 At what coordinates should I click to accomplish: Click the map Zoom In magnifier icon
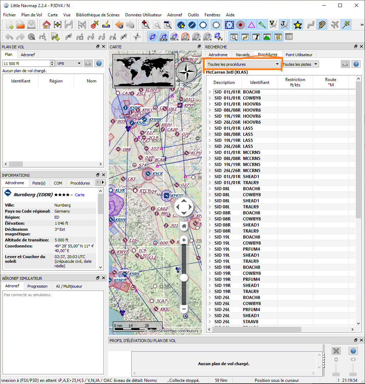coord(146,25)
